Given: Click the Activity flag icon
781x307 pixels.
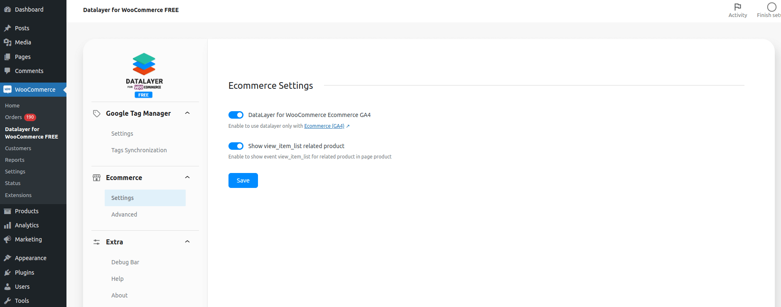Looking at the screenshot, I should (738, 7).
